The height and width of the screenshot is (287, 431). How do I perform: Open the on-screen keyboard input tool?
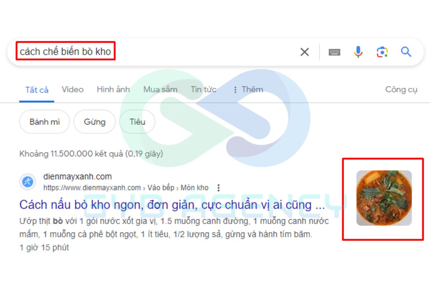click(x=334, y=52)
